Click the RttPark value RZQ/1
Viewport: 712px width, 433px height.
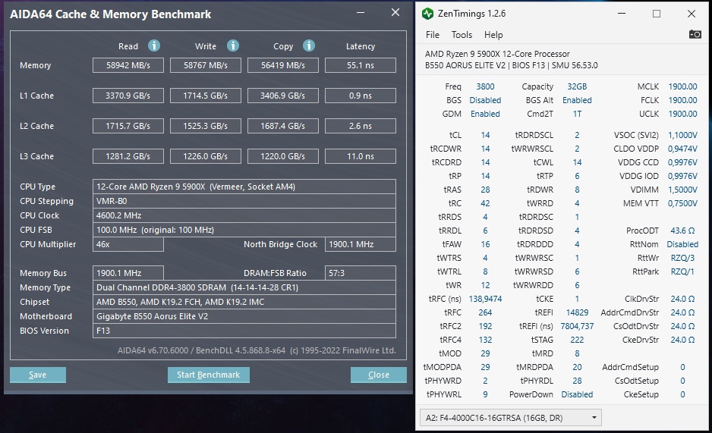click(682, 271)
